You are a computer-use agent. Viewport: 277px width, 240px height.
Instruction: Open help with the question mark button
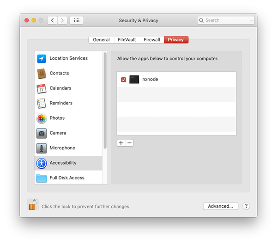click(x=246, y=206)
